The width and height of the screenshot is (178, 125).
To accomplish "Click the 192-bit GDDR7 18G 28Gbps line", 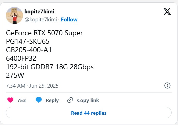I will tap(50, 67).
